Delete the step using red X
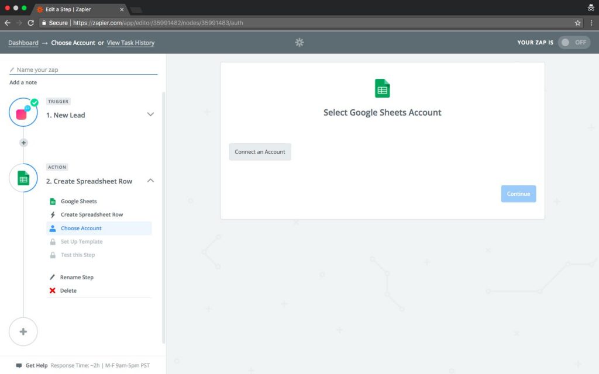This screenshot has width=599, height=374. point(52,290)
